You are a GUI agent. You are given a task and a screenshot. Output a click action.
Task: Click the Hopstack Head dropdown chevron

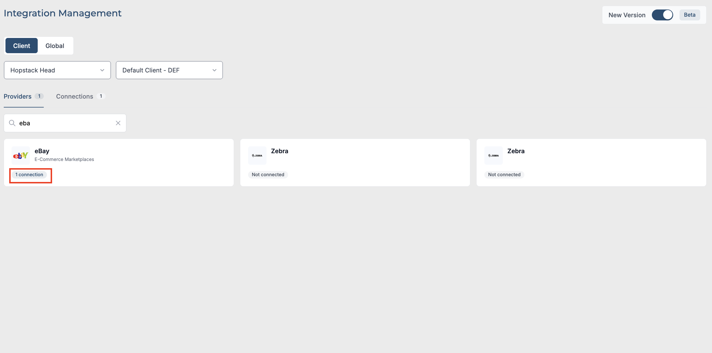(x=102, y=70)
